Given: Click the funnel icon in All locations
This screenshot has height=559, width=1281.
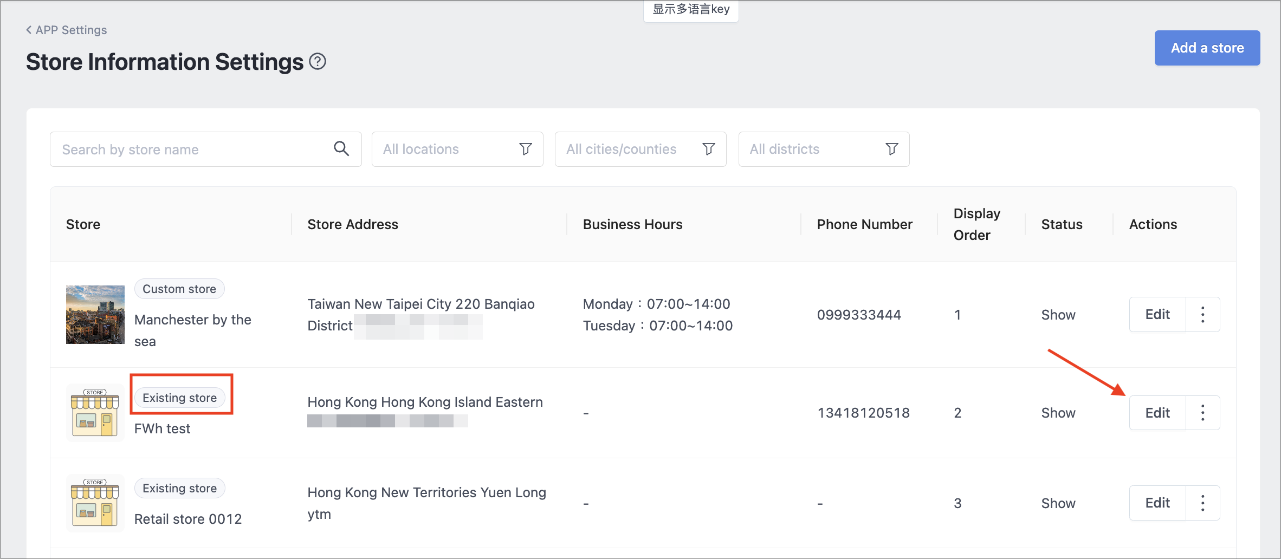Looking at the screenshot, I should click(525, 149).
